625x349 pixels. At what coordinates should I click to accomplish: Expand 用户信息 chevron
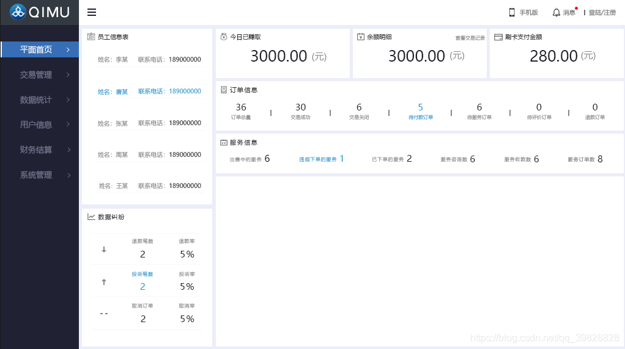coord(68,124)
